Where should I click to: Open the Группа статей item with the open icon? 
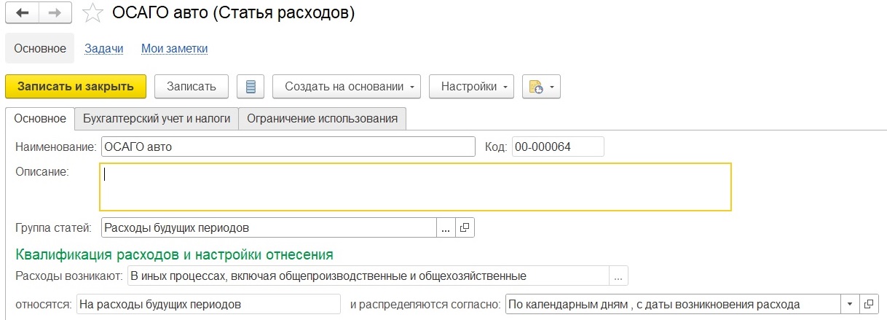point(465,228)
